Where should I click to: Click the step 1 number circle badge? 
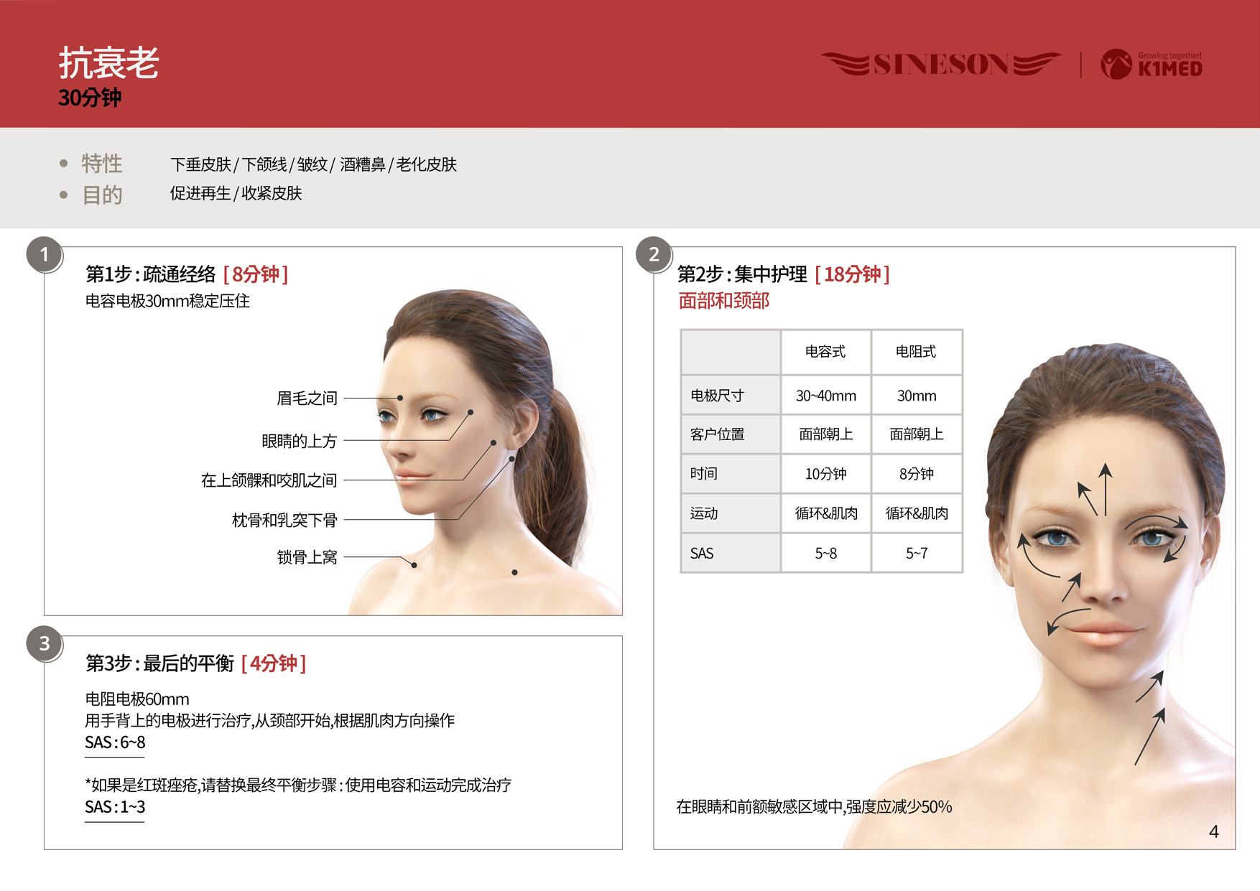point(45,255)
